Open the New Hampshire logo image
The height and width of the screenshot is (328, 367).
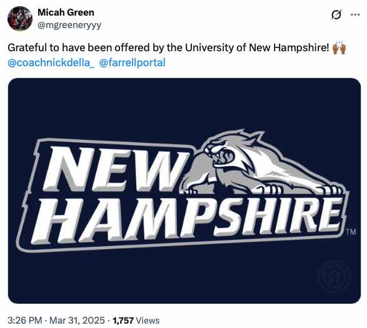[x=184, y=191]
